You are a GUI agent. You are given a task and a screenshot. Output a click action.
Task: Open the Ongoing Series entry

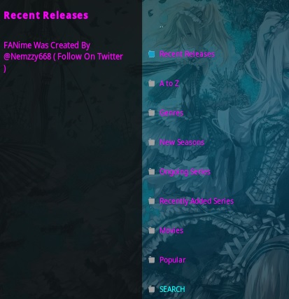pyautogui.click(x=185, y=172)
